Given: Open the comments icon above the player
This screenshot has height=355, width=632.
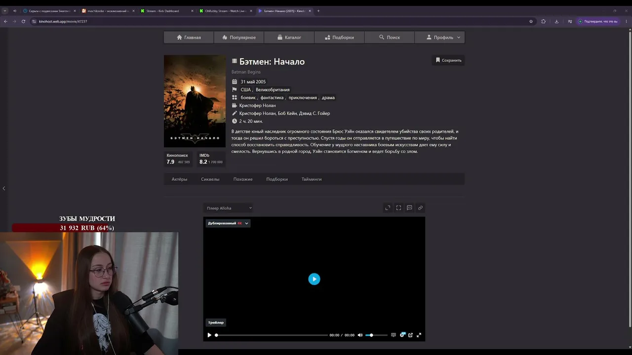Looking at the screenshot, I should coord(409,208).
